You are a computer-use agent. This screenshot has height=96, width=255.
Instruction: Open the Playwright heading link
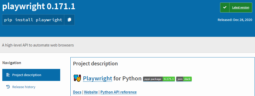pyautogui.click(x=97, y=78)
